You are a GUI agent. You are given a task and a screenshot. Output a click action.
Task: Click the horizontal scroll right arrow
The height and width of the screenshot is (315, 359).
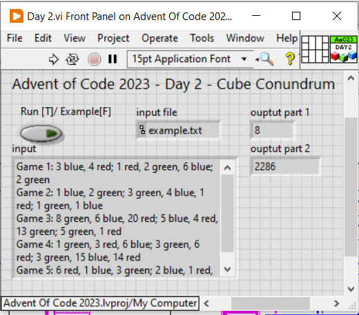[x=336, y=303]
